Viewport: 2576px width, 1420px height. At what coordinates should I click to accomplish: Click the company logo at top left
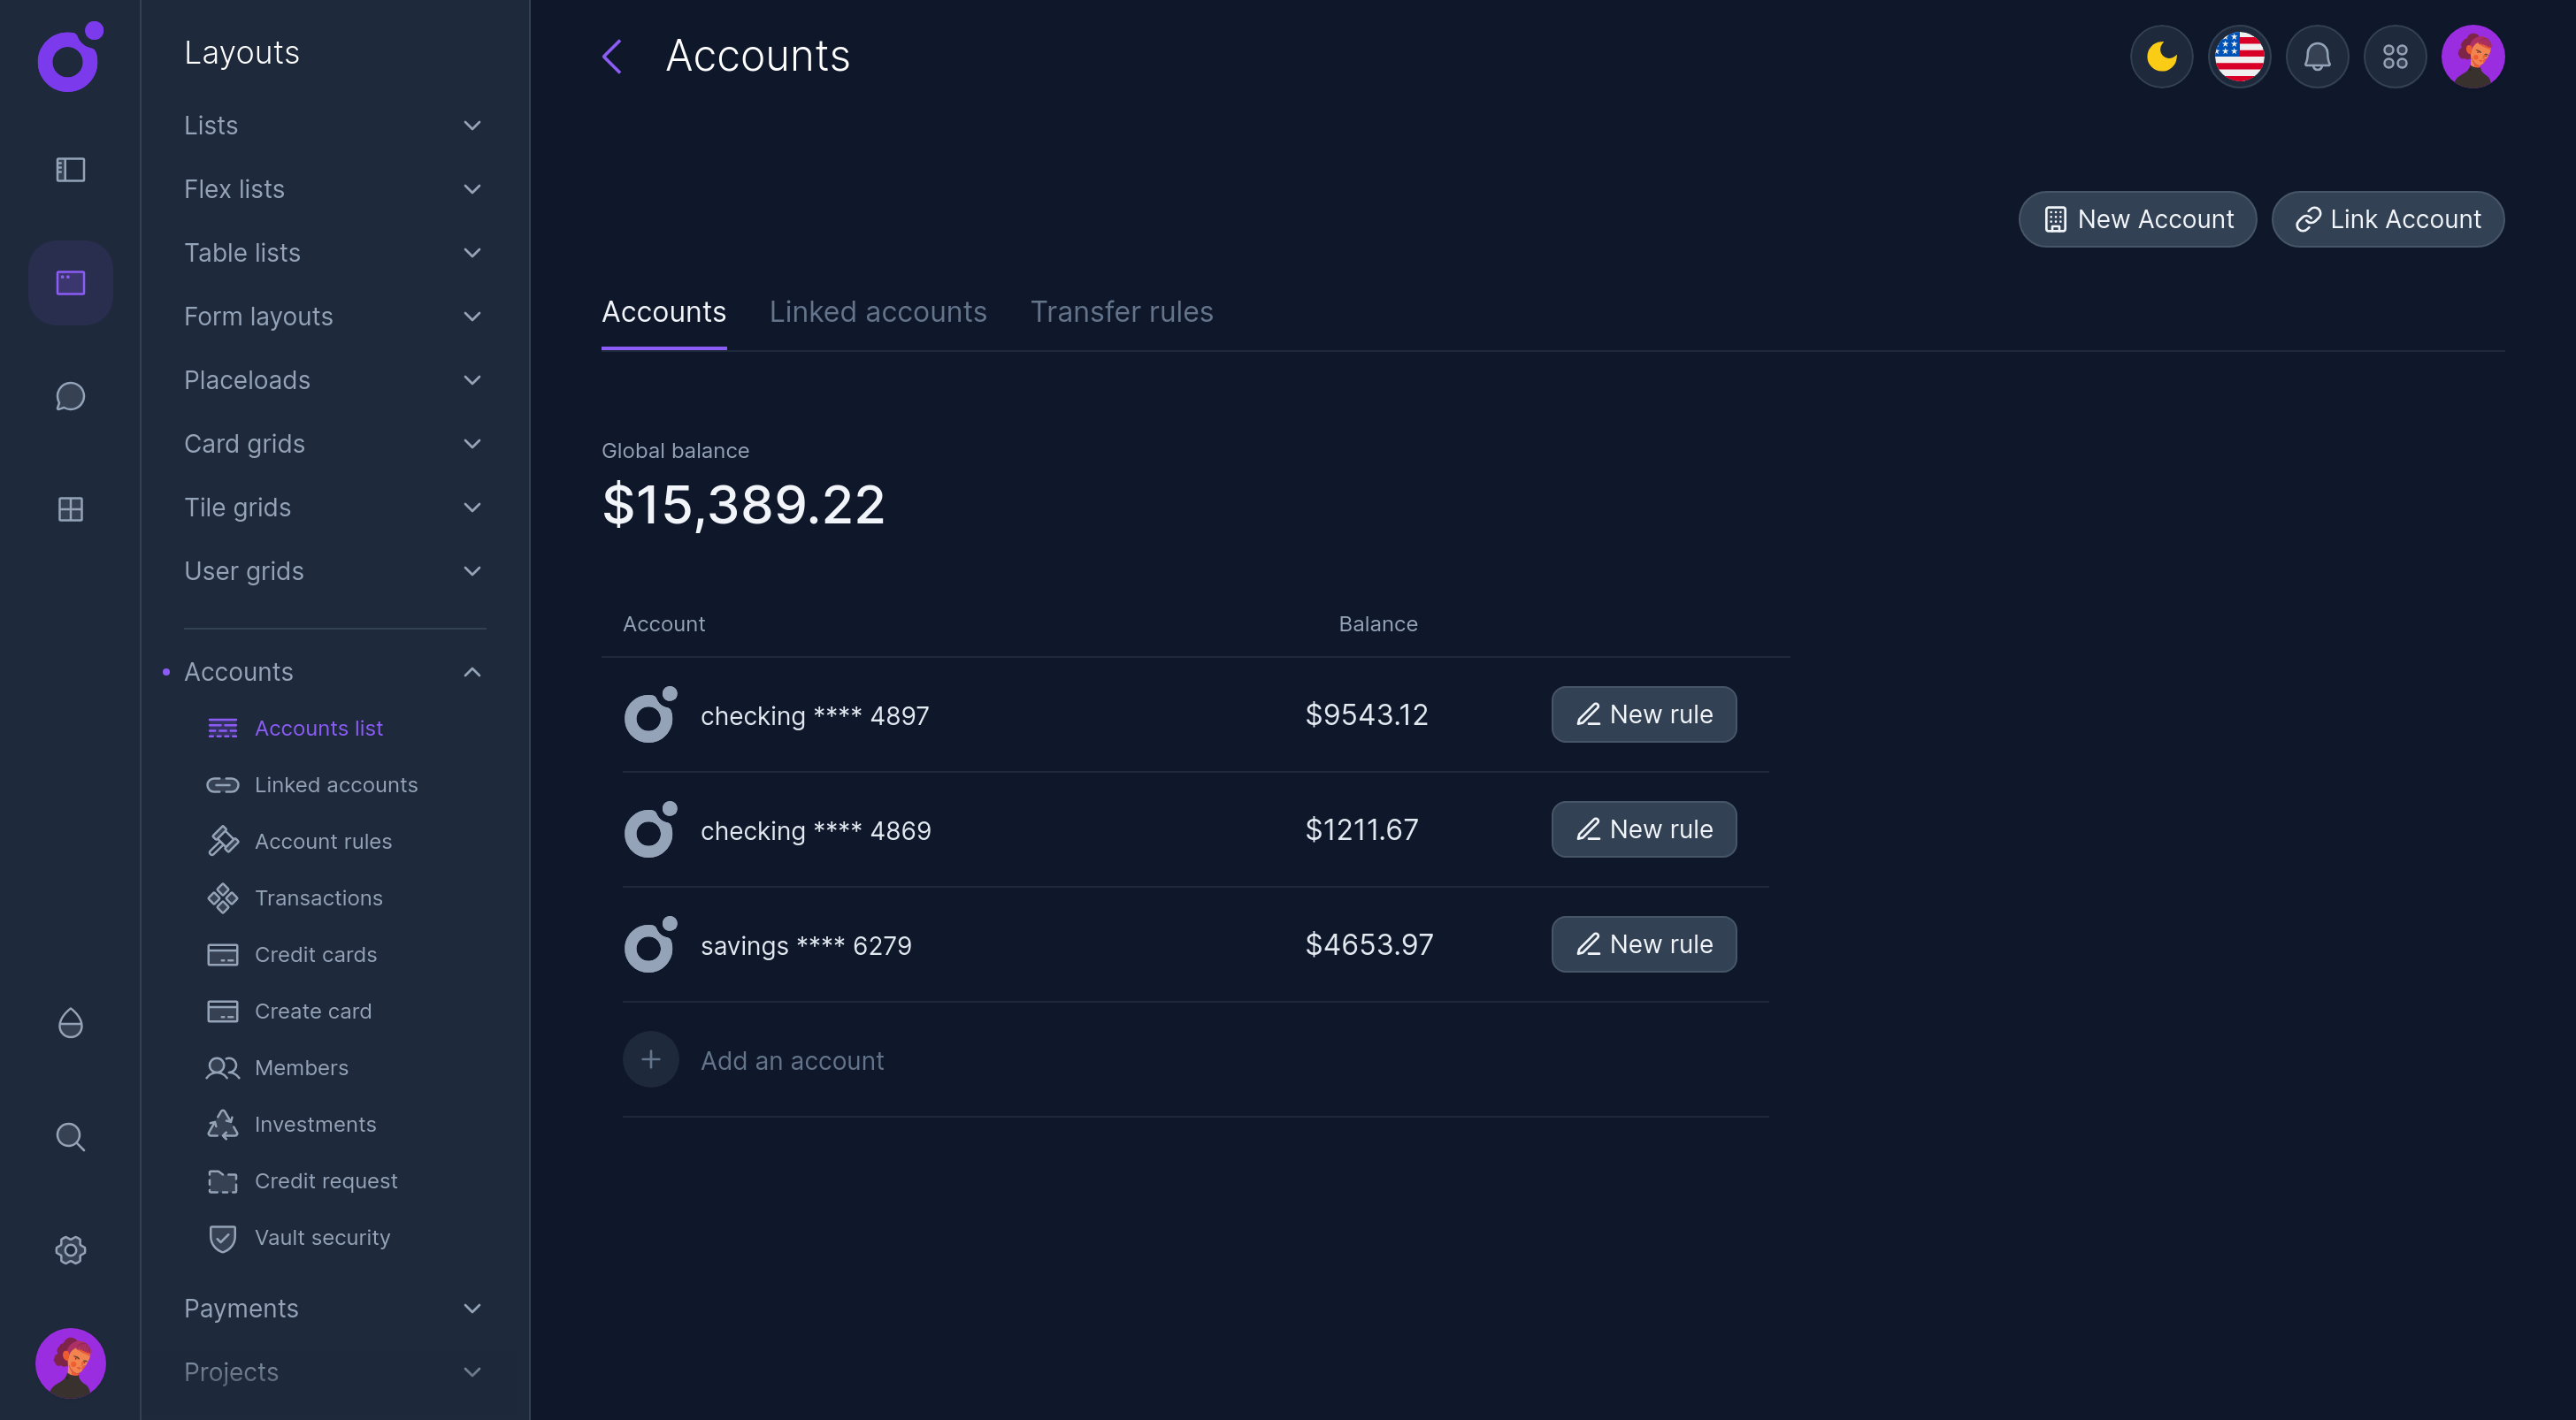click(x=67, y=59)
